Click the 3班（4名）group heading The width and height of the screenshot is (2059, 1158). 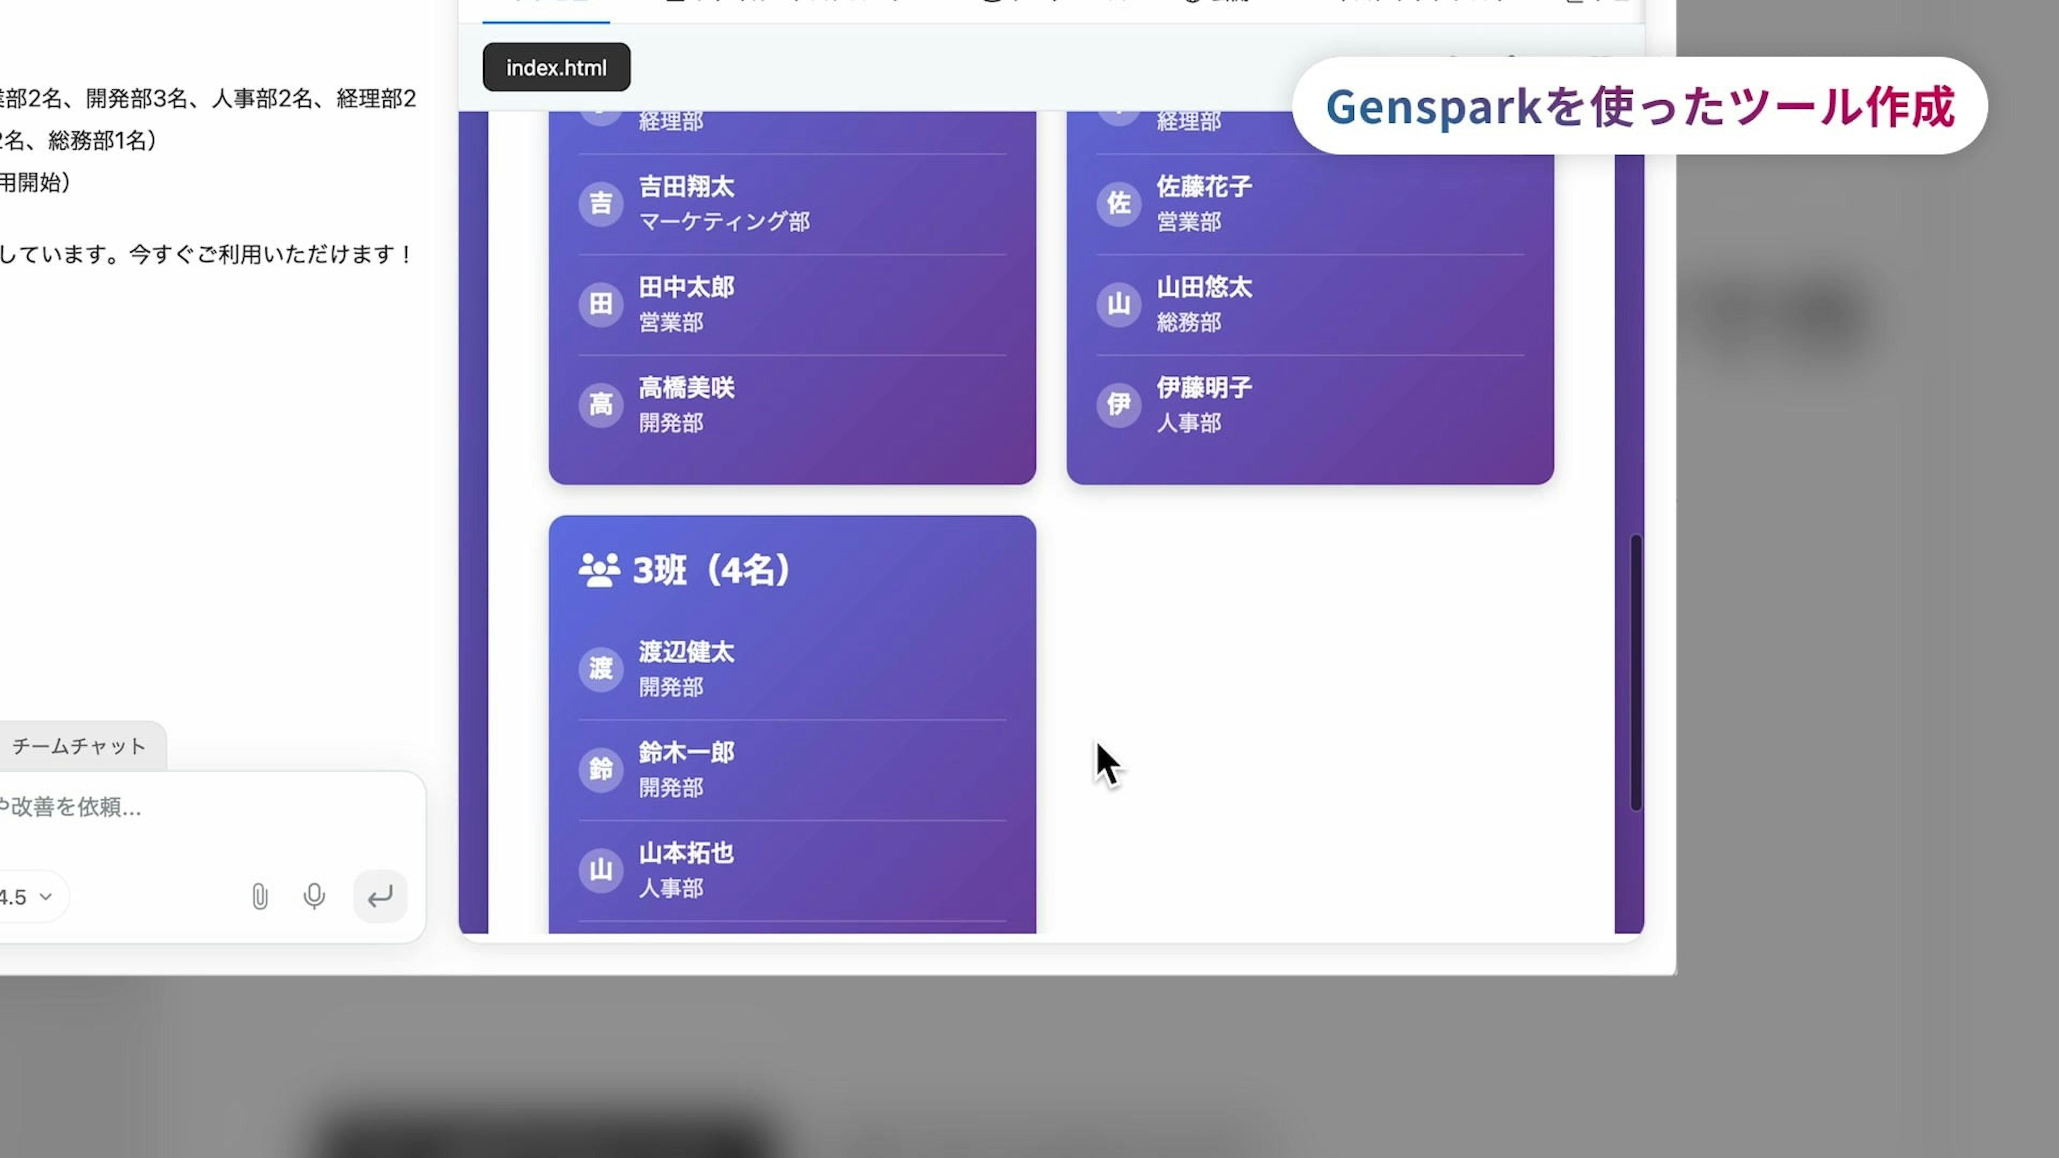712,570
